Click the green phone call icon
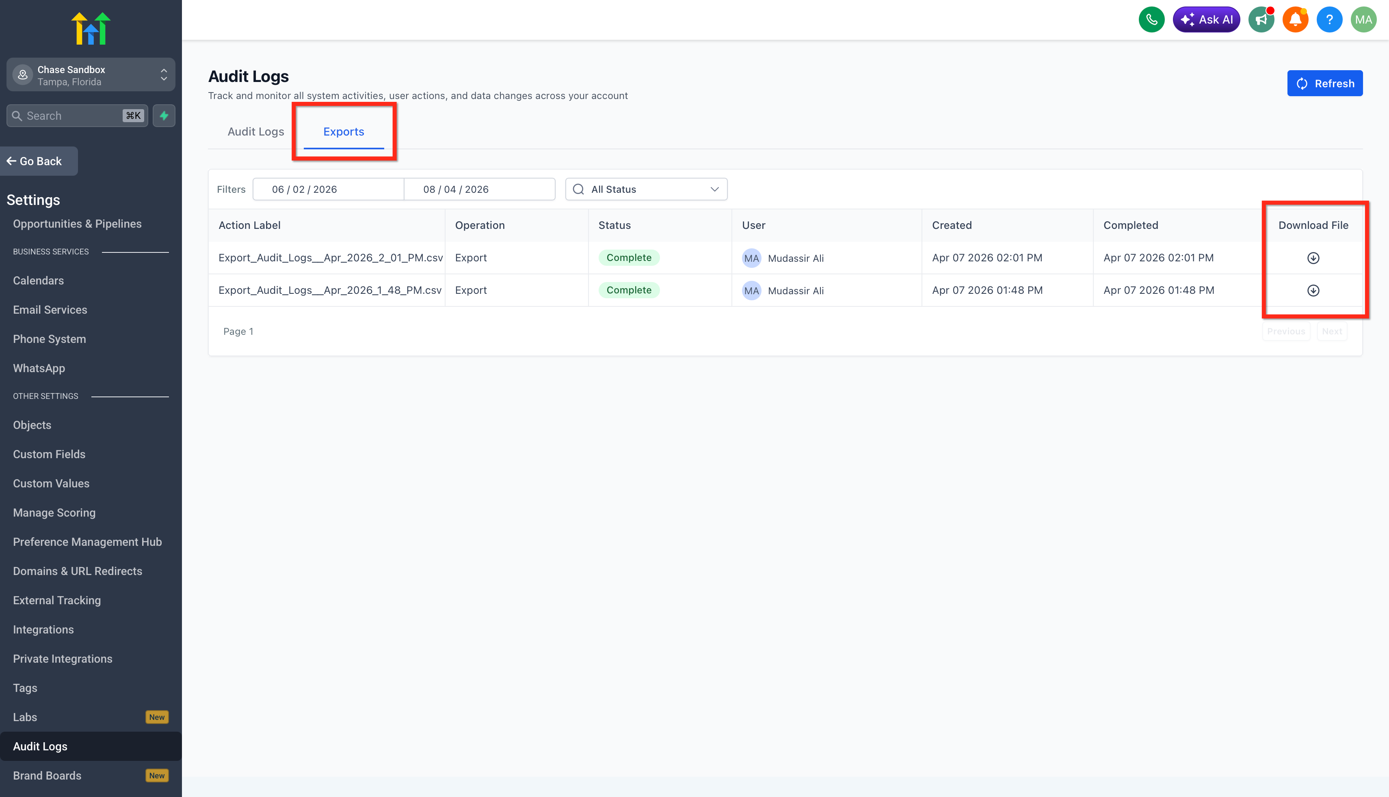The height and width of the screenshot is (797, 1389). (x=1151, y=20)
